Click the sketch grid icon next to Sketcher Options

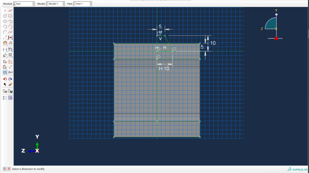11,98
